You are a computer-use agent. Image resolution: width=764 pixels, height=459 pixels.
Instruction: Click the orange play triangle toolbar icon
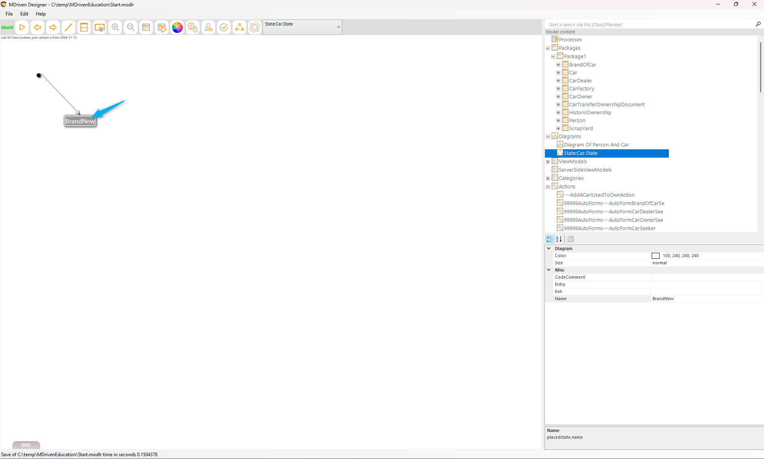pyautogui.click(x=22, y=27)
